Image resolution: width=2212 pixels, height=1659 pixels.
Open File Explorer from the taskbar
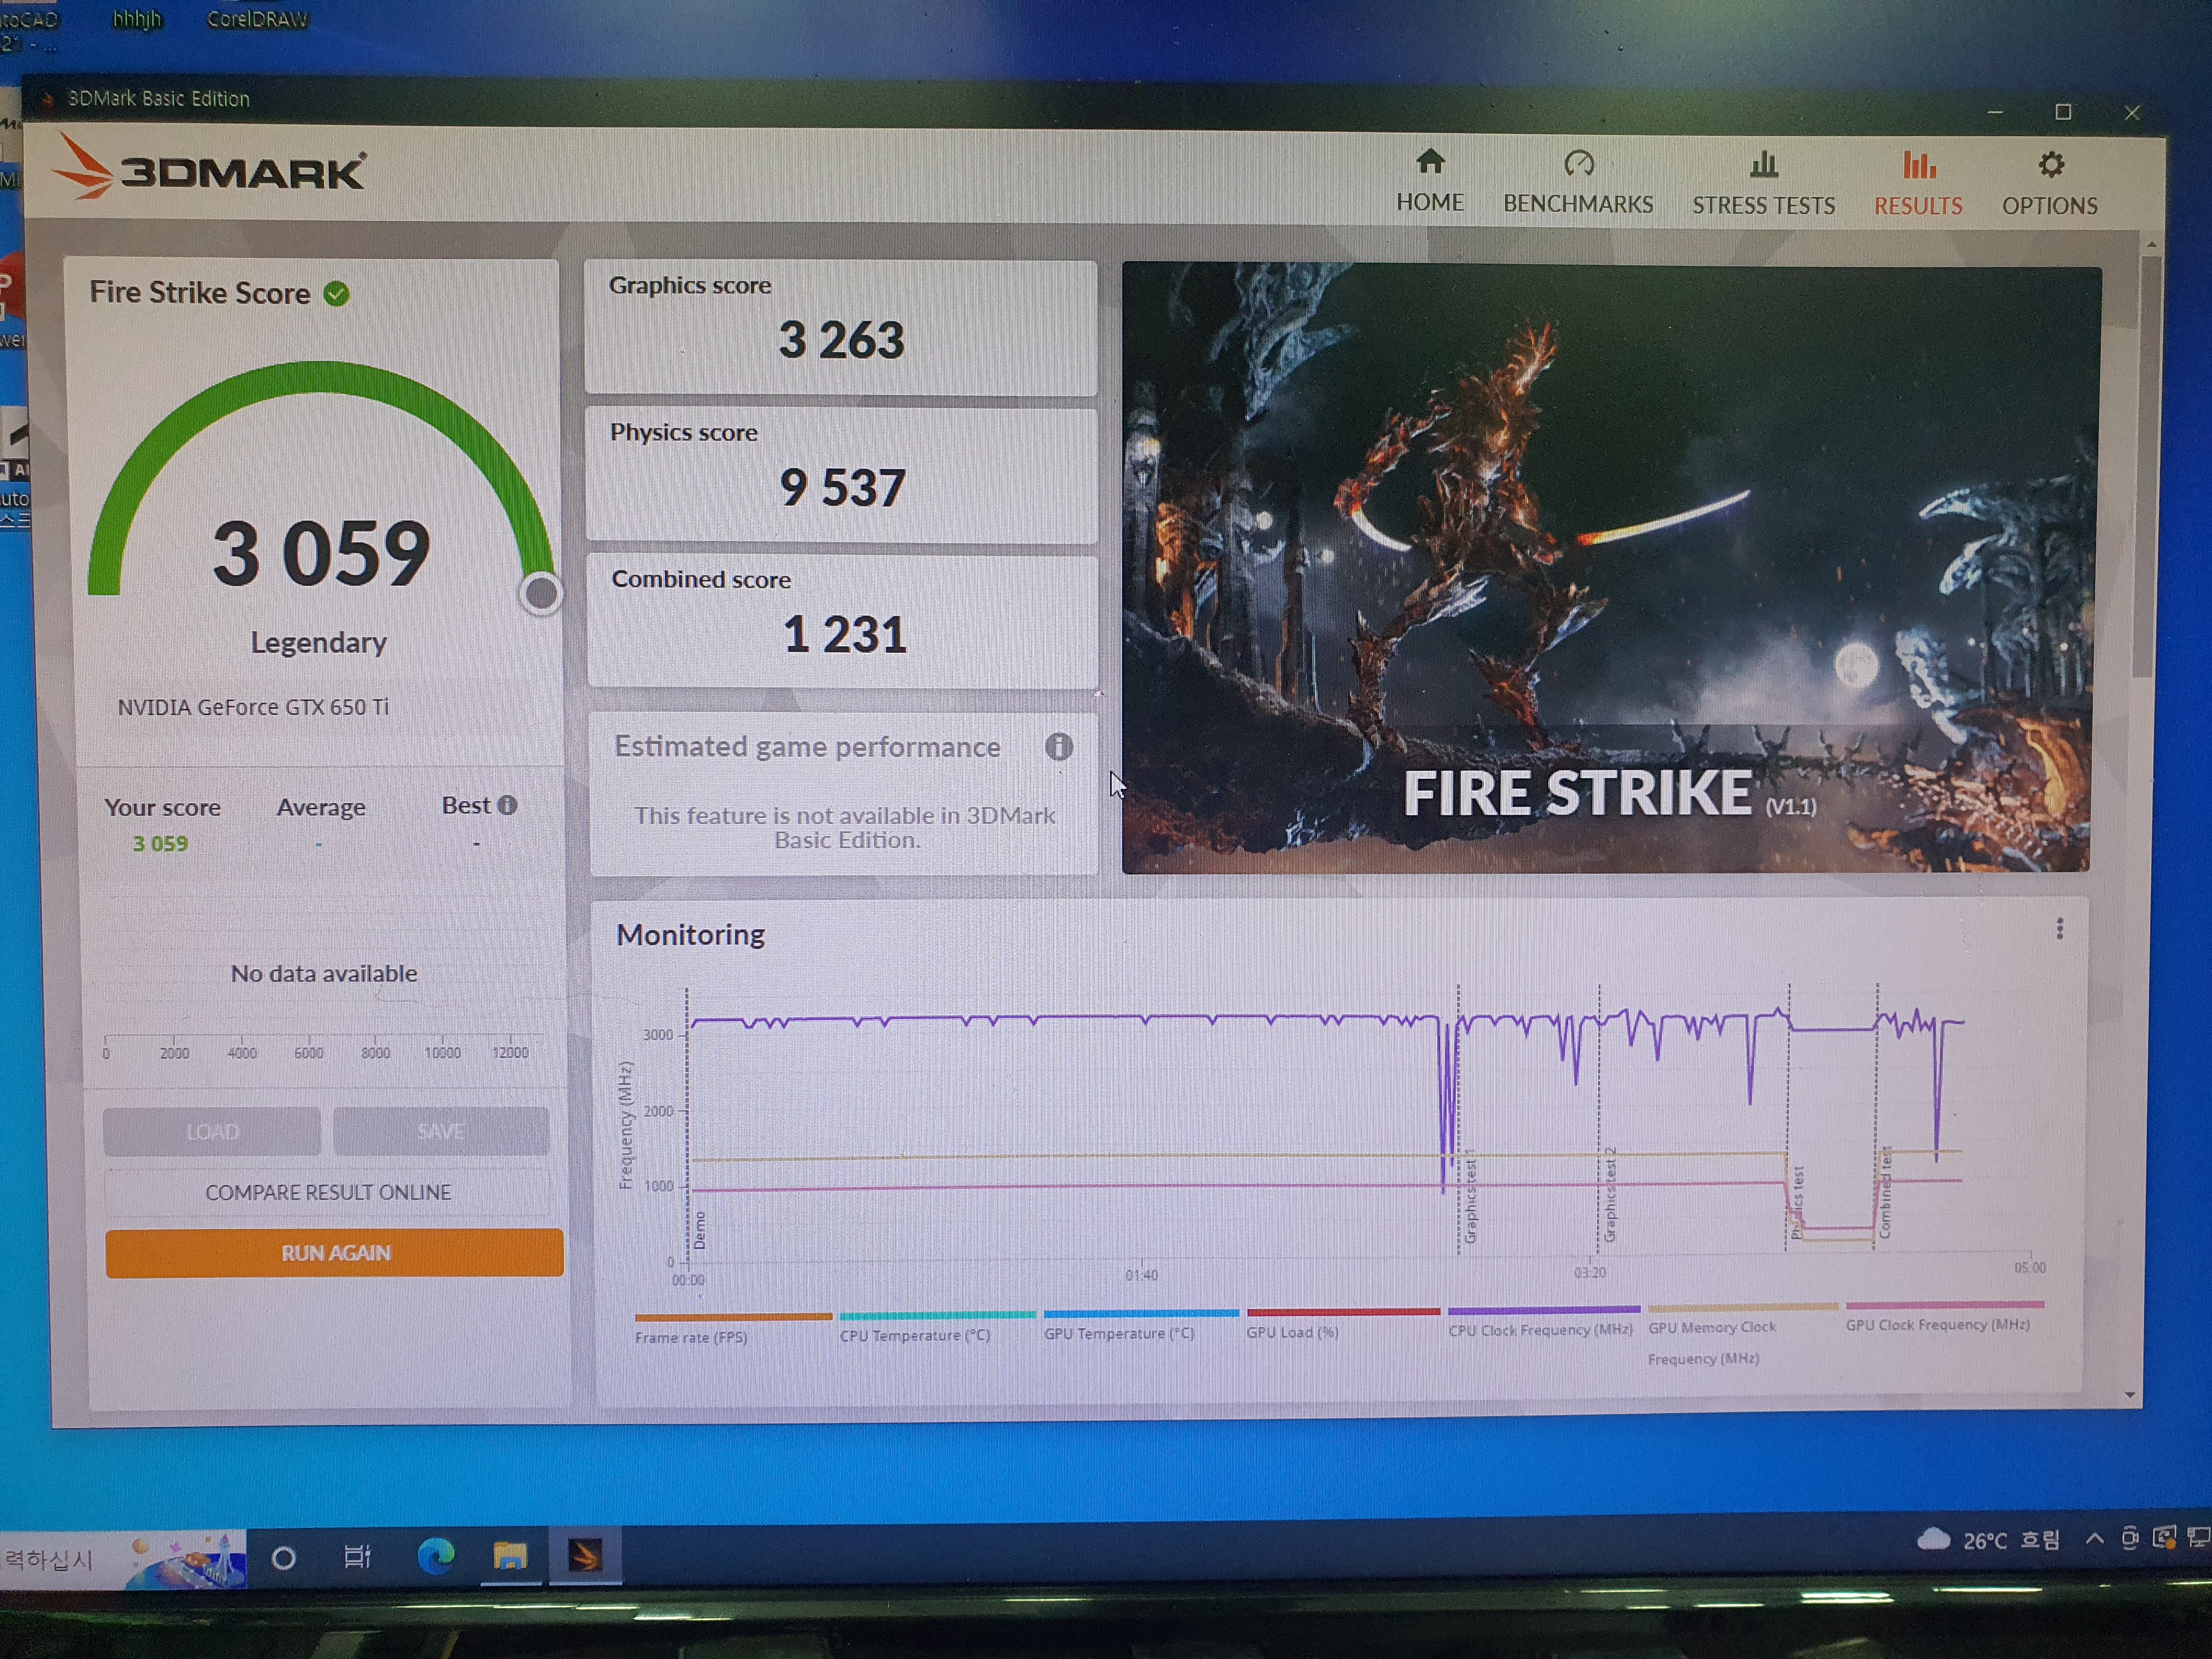point(510,1555)
